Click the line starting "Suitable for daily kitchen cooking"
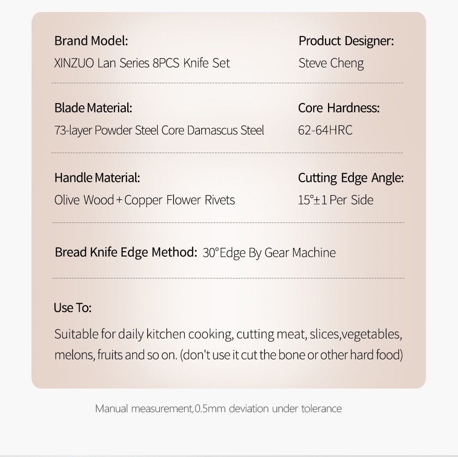The width and height of the screenshot is (458, 457). click(x=228, y=334)
